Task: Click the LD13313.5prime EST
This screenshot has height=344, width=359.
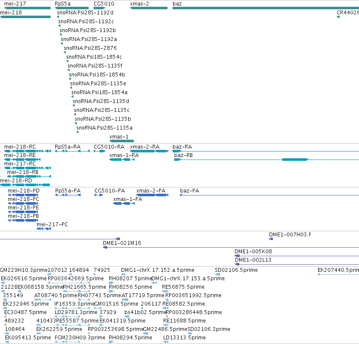Action: (166, 342)
